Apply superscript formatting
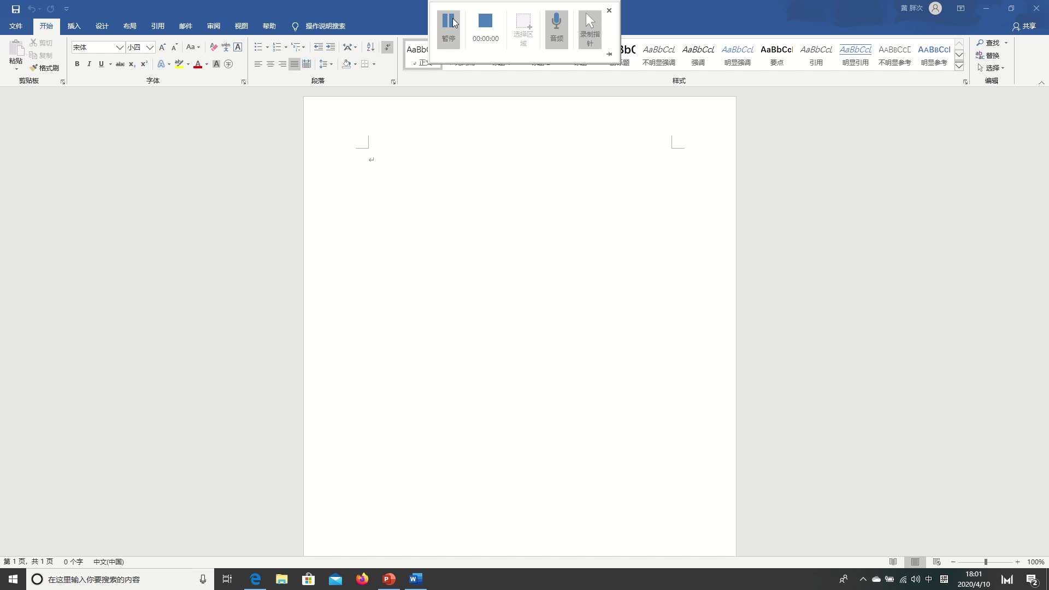1049x590 pixels. (x=144, y=64)
